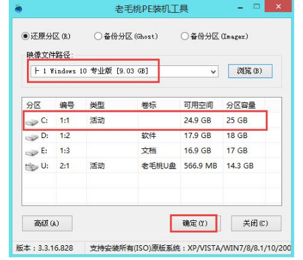
Task: Click the version 3.3.16.828 status text
Action: tap(44, 248)
